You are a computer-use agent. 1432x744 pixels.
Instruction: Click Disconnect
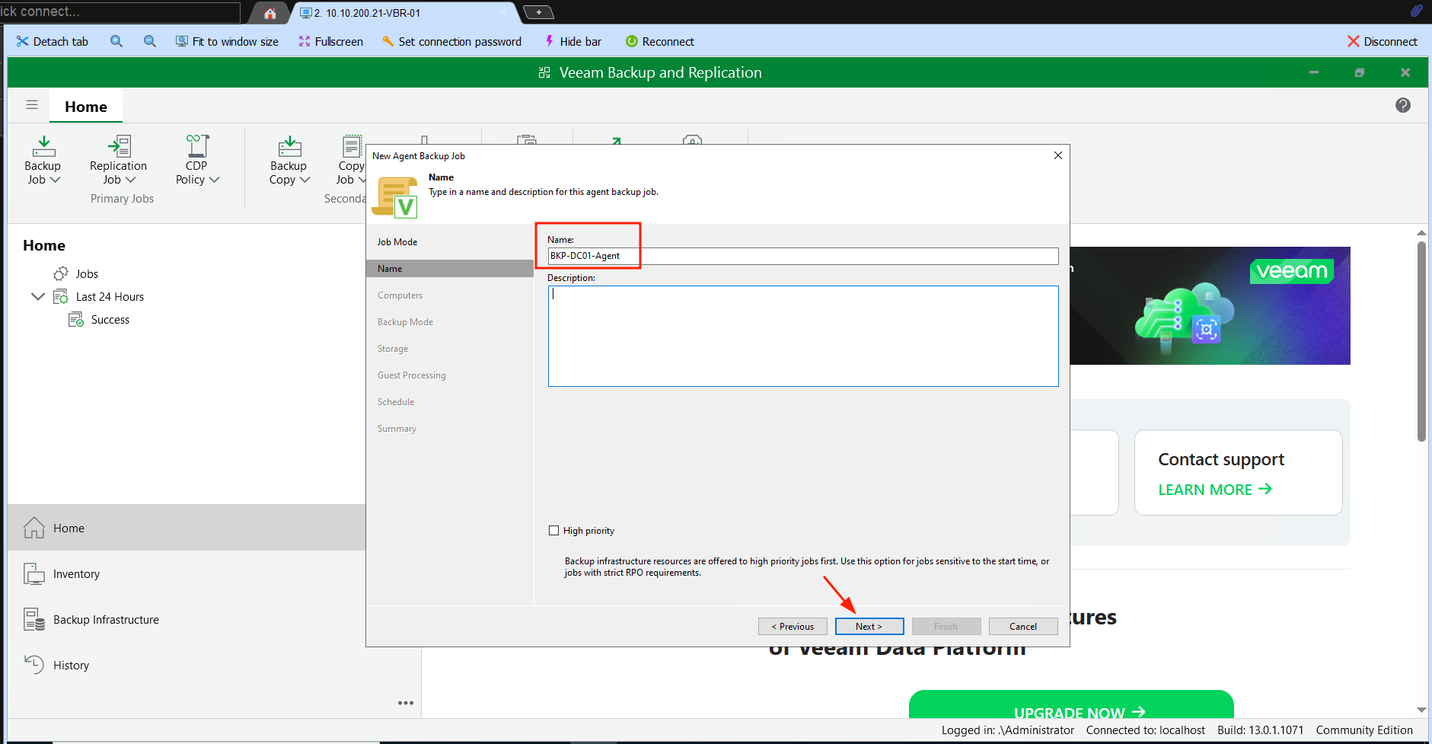point(1382,41)
